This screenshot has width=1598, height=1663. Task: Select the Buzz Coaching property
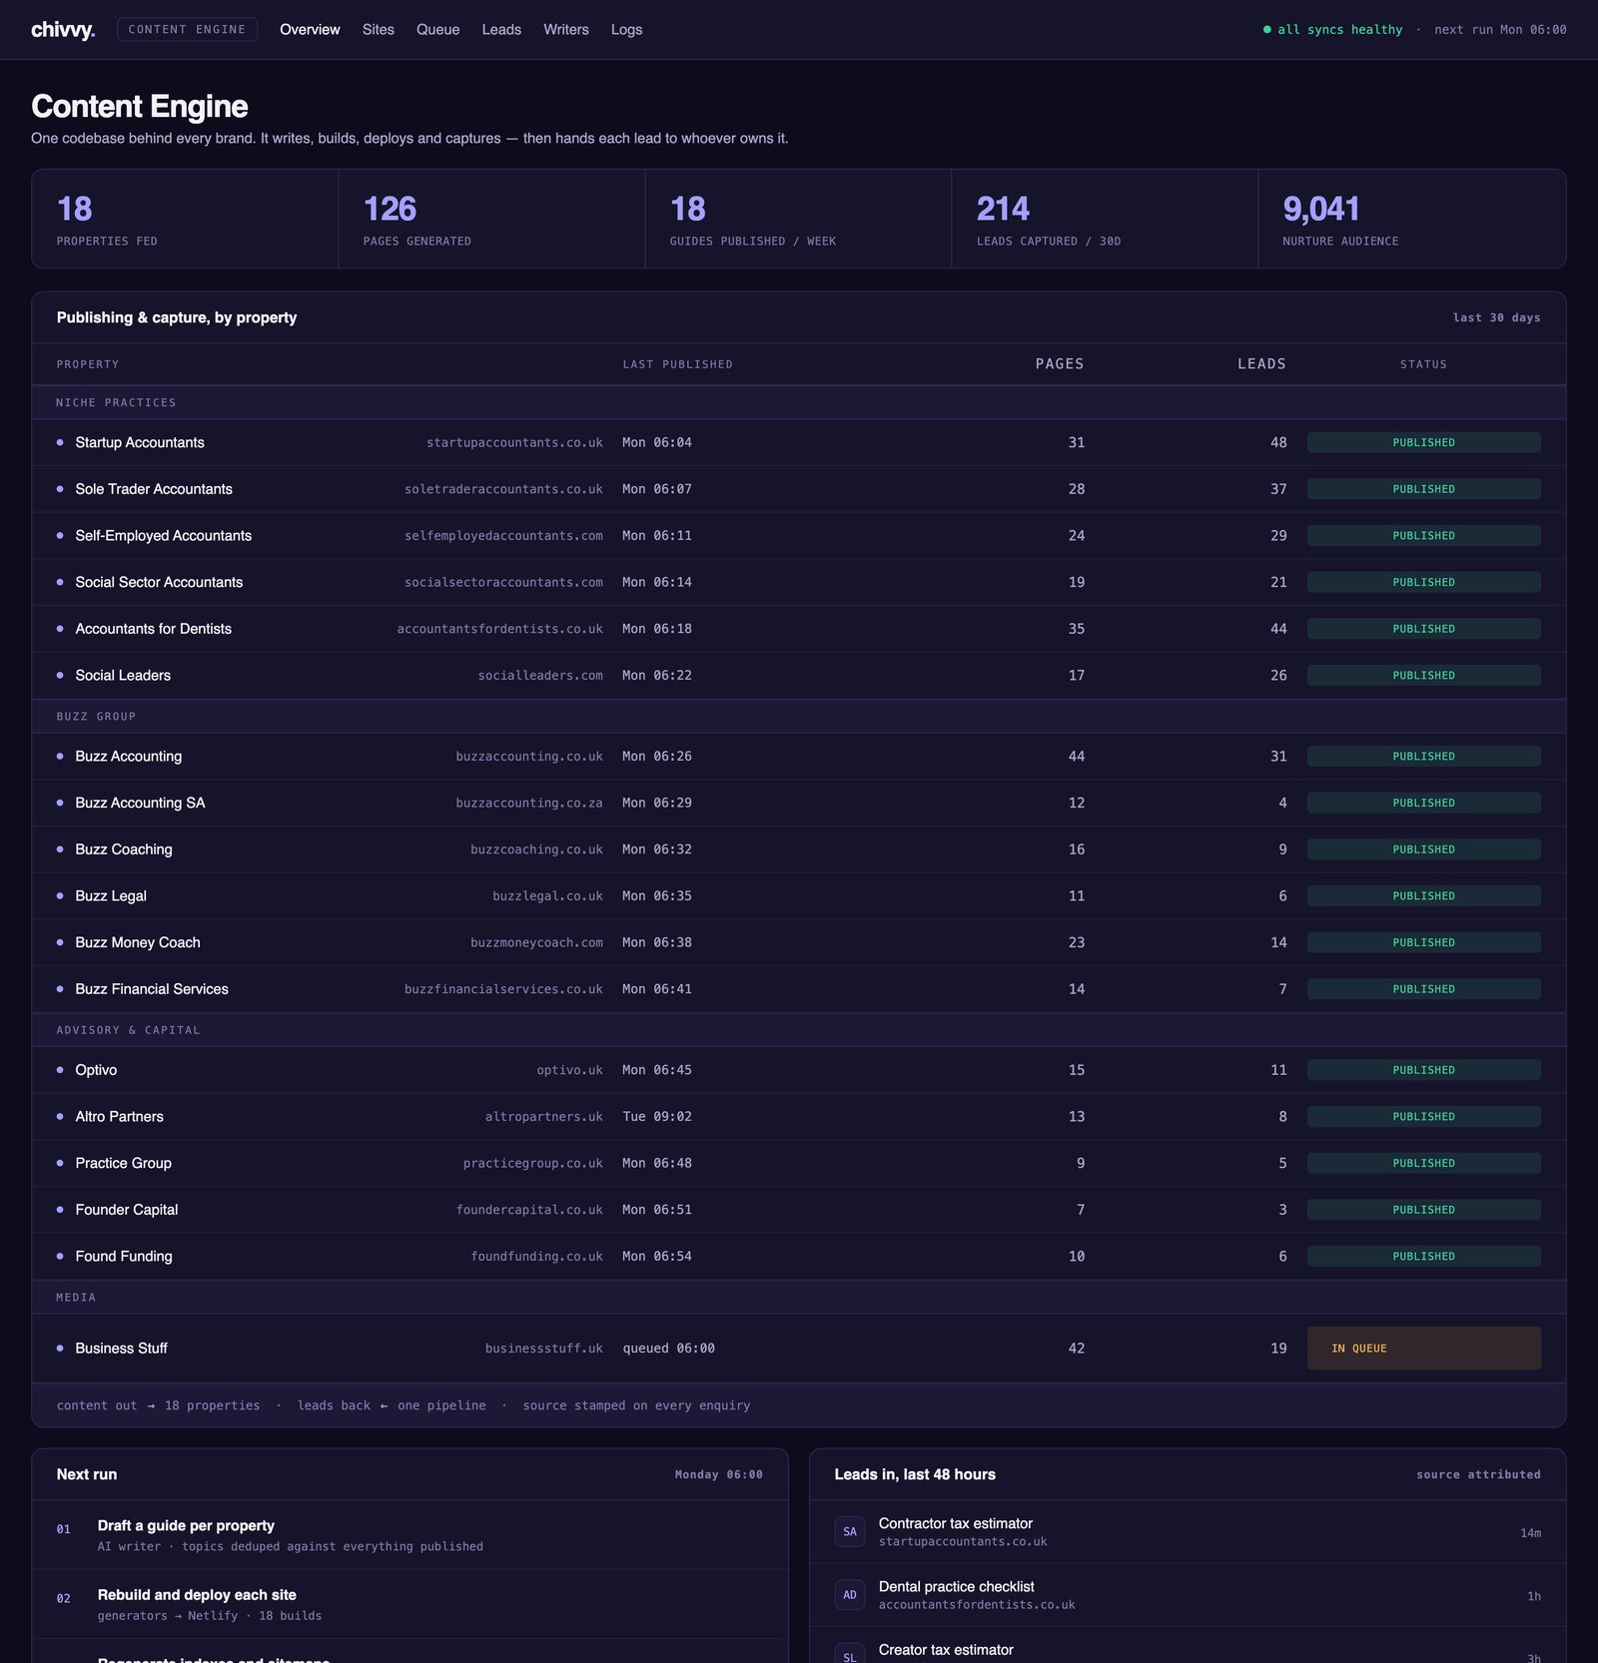(x=124, y=849)
